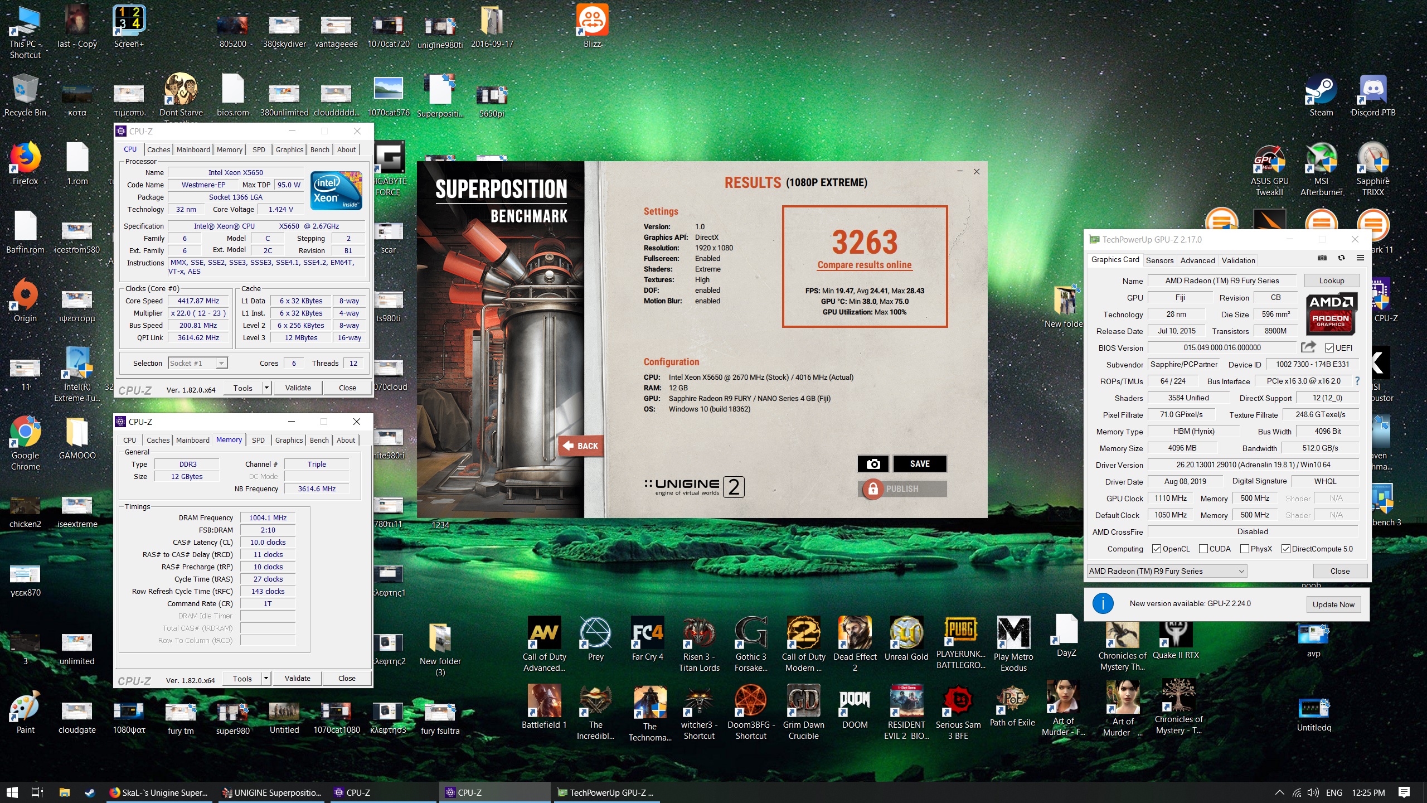This screenshot has height=803, width=1427.
Task: Open the Steam desktop icon
Action: click(x=1321, y=96)
